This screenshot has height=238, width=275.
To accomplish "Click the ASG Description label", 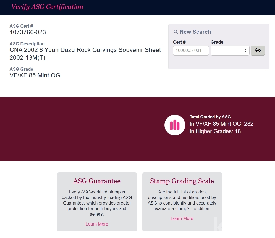I will coord(27,44).
